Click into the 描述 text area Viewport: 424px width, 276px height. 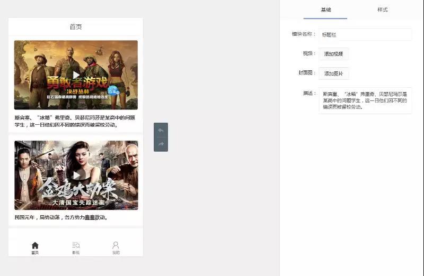pyautogui.click(x=365, y=100)
